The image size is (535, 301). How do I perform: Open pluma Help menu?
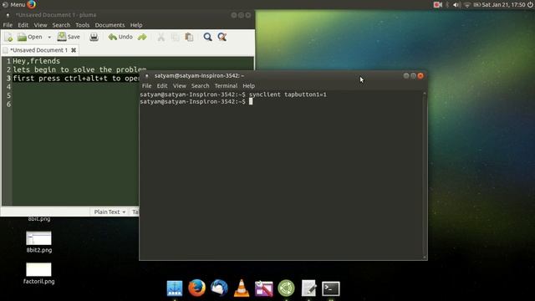tap(136, 25)
